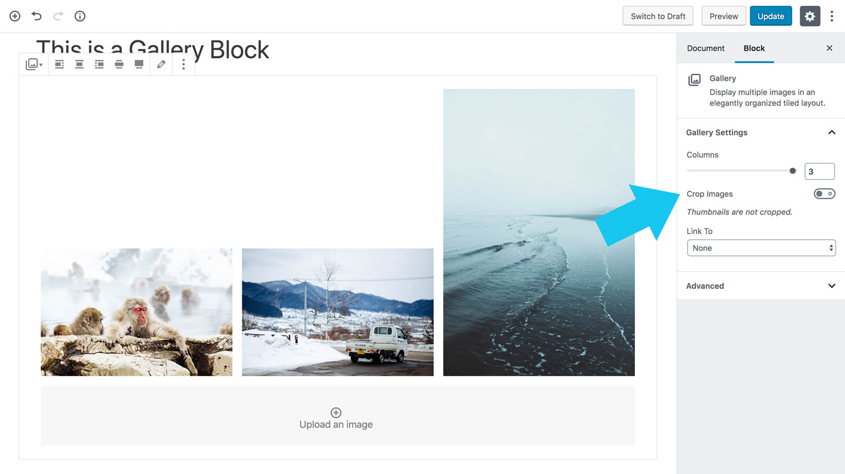Select the Block tab
Image resolution: width=845 pixels, height=474 pixels.
pyautogui.click(x=754, y=48)
